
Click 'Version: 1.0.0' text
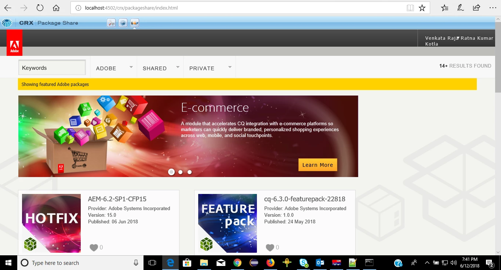(x=279, y=215)
